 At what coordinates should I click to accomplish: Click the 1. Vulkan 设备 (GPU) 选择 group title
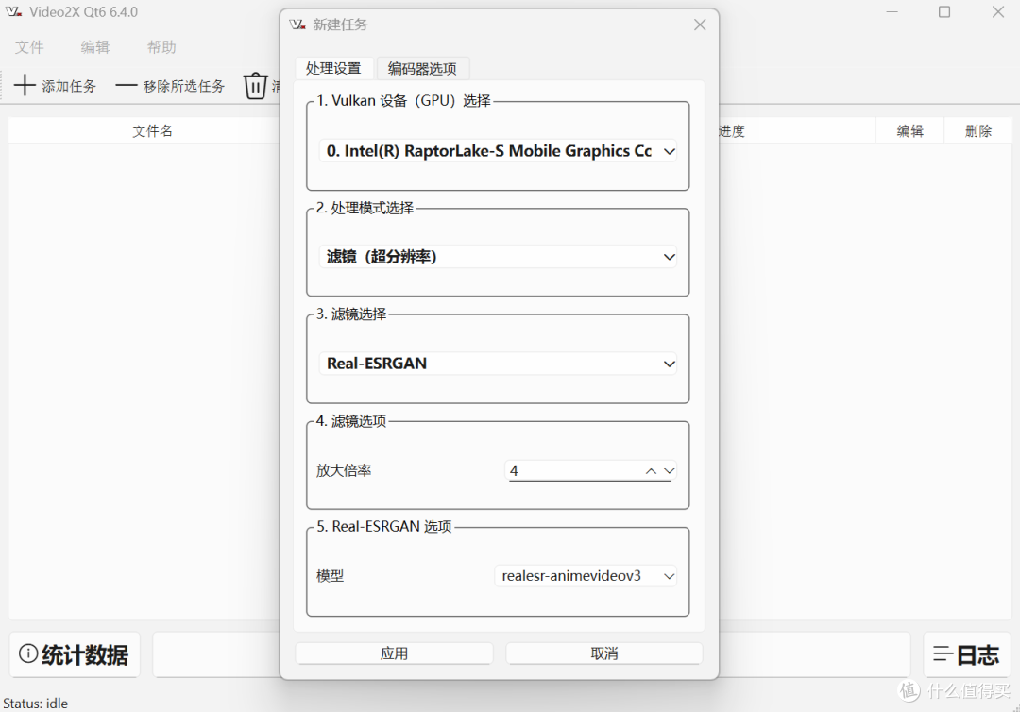click(x=403, y=101)
